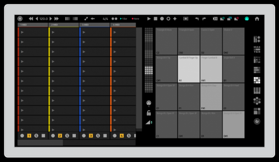The height and width of the screenshot is (162, 279).
Task: Arm recording on track 1
Action: 22,135
